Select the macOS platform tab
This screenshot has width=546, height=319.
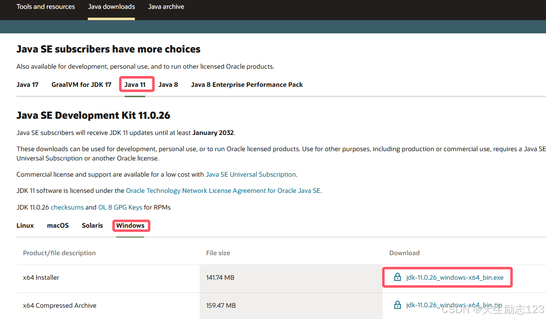(x=57, y=225)
